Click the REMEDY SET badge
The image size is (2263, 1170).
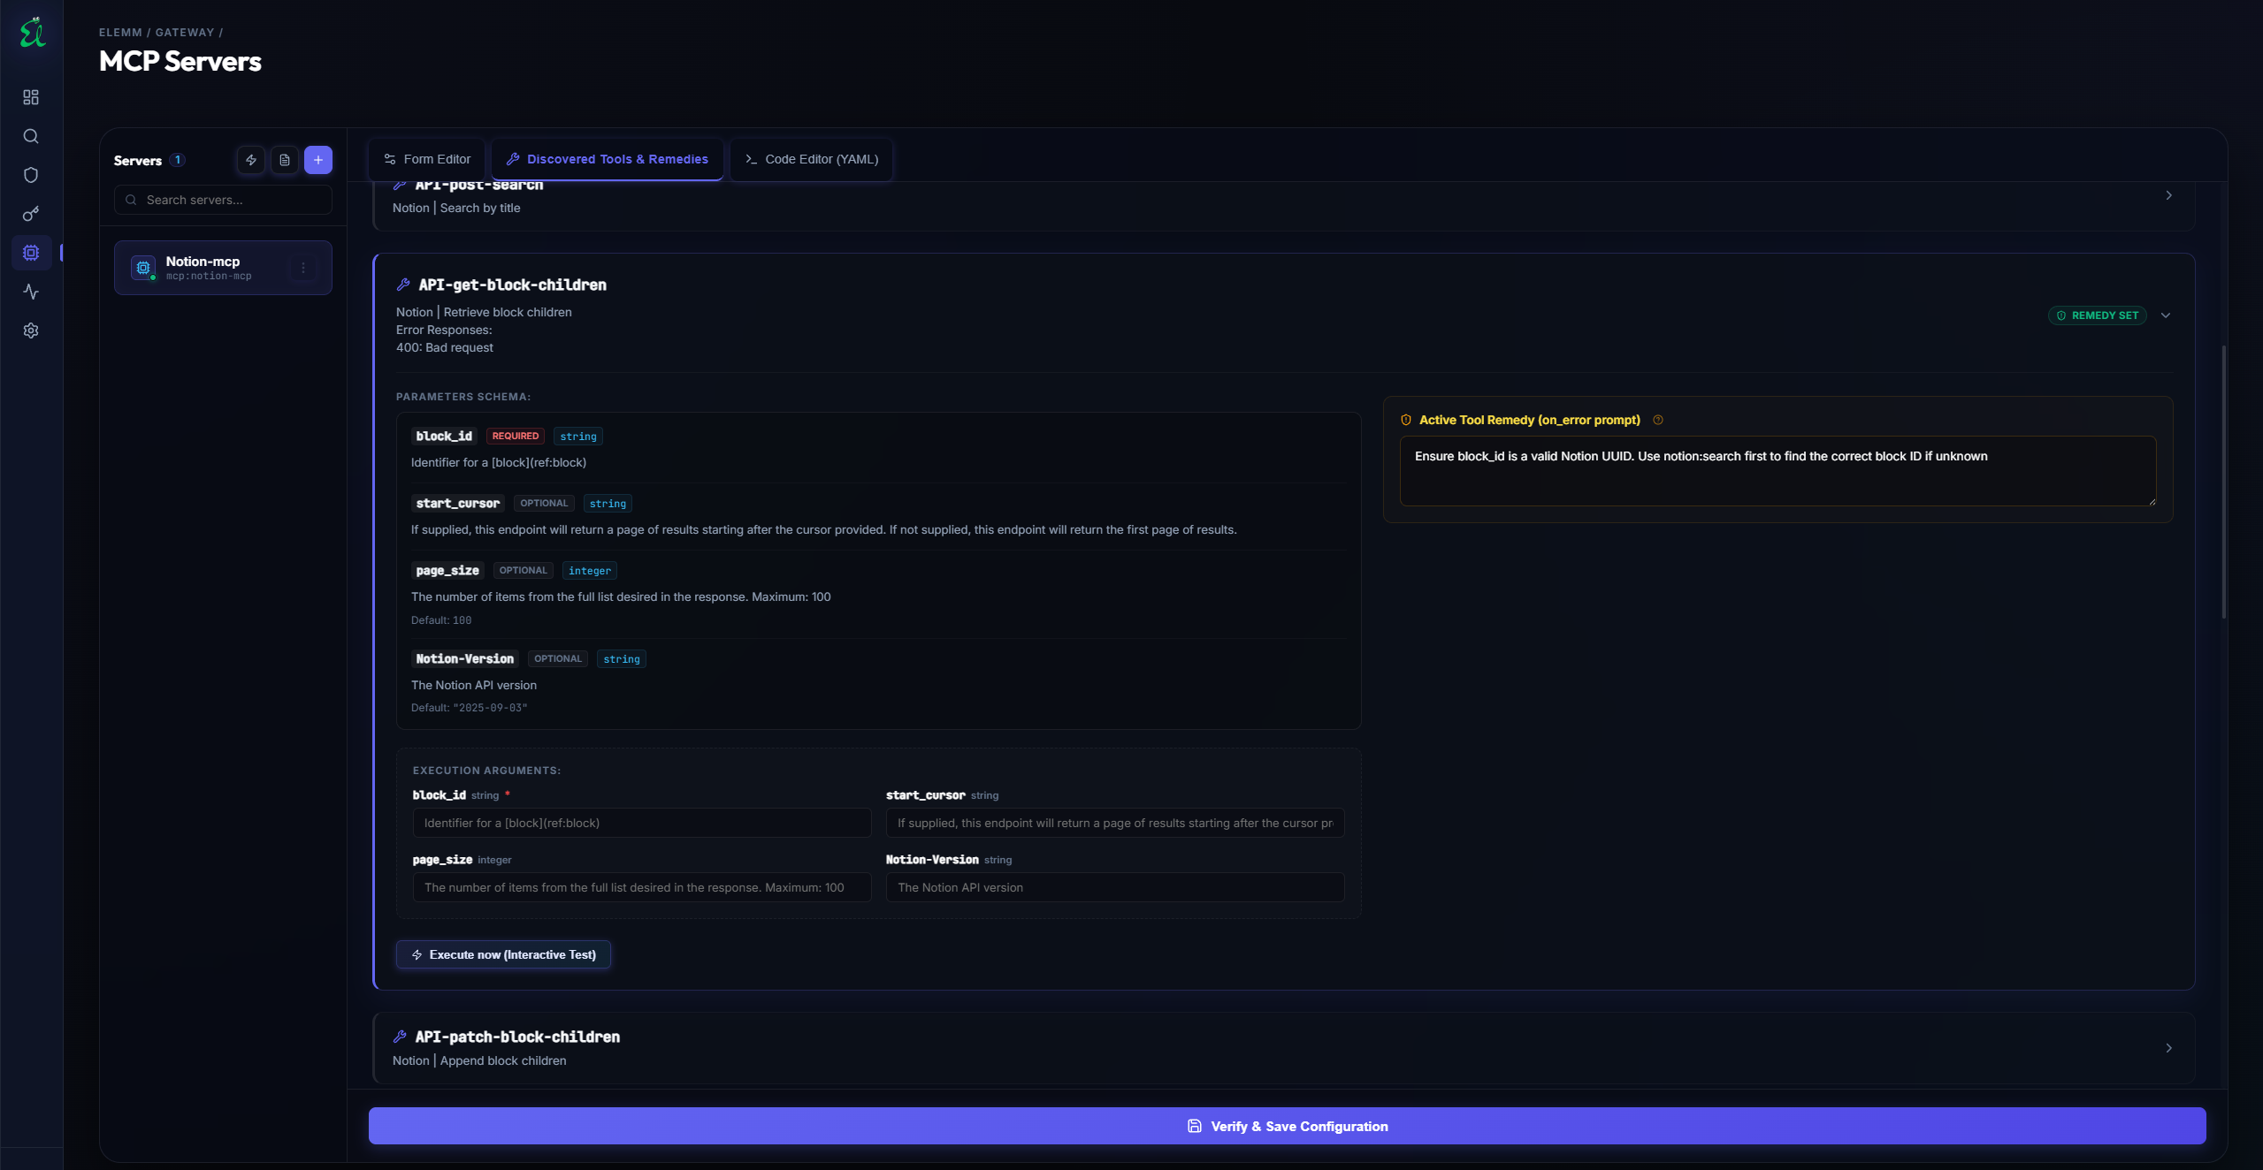pyautogui.click(x=2097, y=315)
